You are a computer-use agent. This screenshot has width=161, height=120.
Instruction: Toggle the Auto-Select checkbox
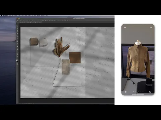(x=23, y=20)
